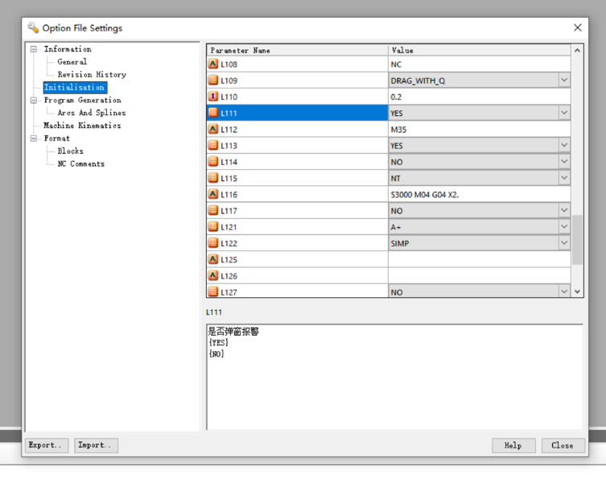The height and width of the screenshot is (483, 606).
Task: Collapse the Format tree node
Action: pyautogui.click(x=34, y=138)
